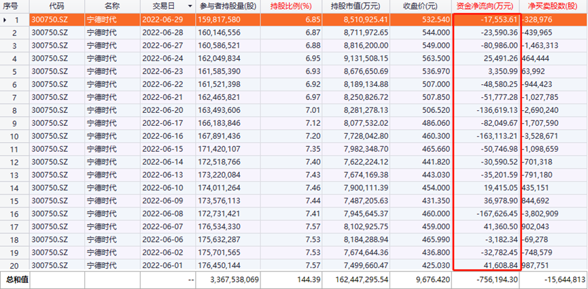Screen dimensions: 588x289
Task: Select date cell 2022-06-17
Action: pos(162,123)
